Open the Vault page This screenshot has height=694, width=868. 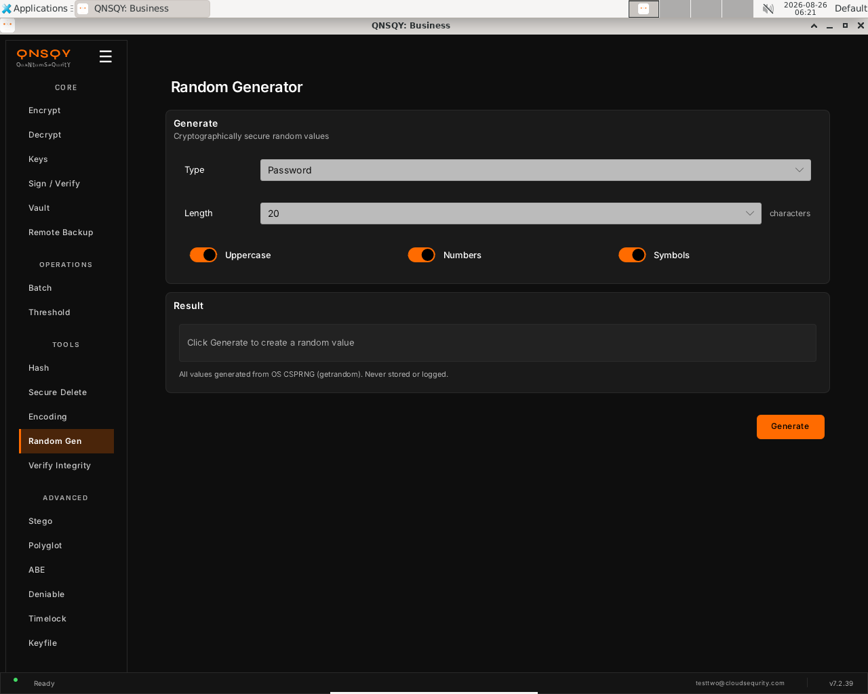(x=66, y=208)
